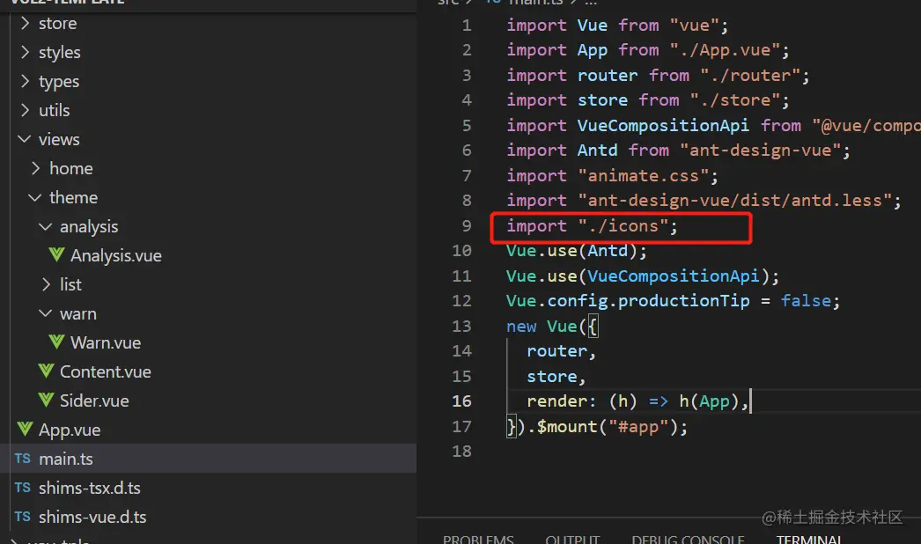Select the analysis folder label
The width and height of the screenshot is (921, 544).
(89, 227)
